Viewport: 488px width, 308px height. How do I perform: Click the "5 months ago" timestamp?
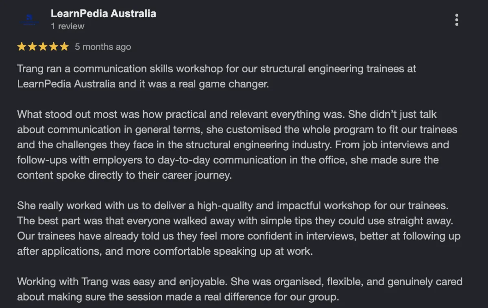pyautogui.click(x=103, y=47)
